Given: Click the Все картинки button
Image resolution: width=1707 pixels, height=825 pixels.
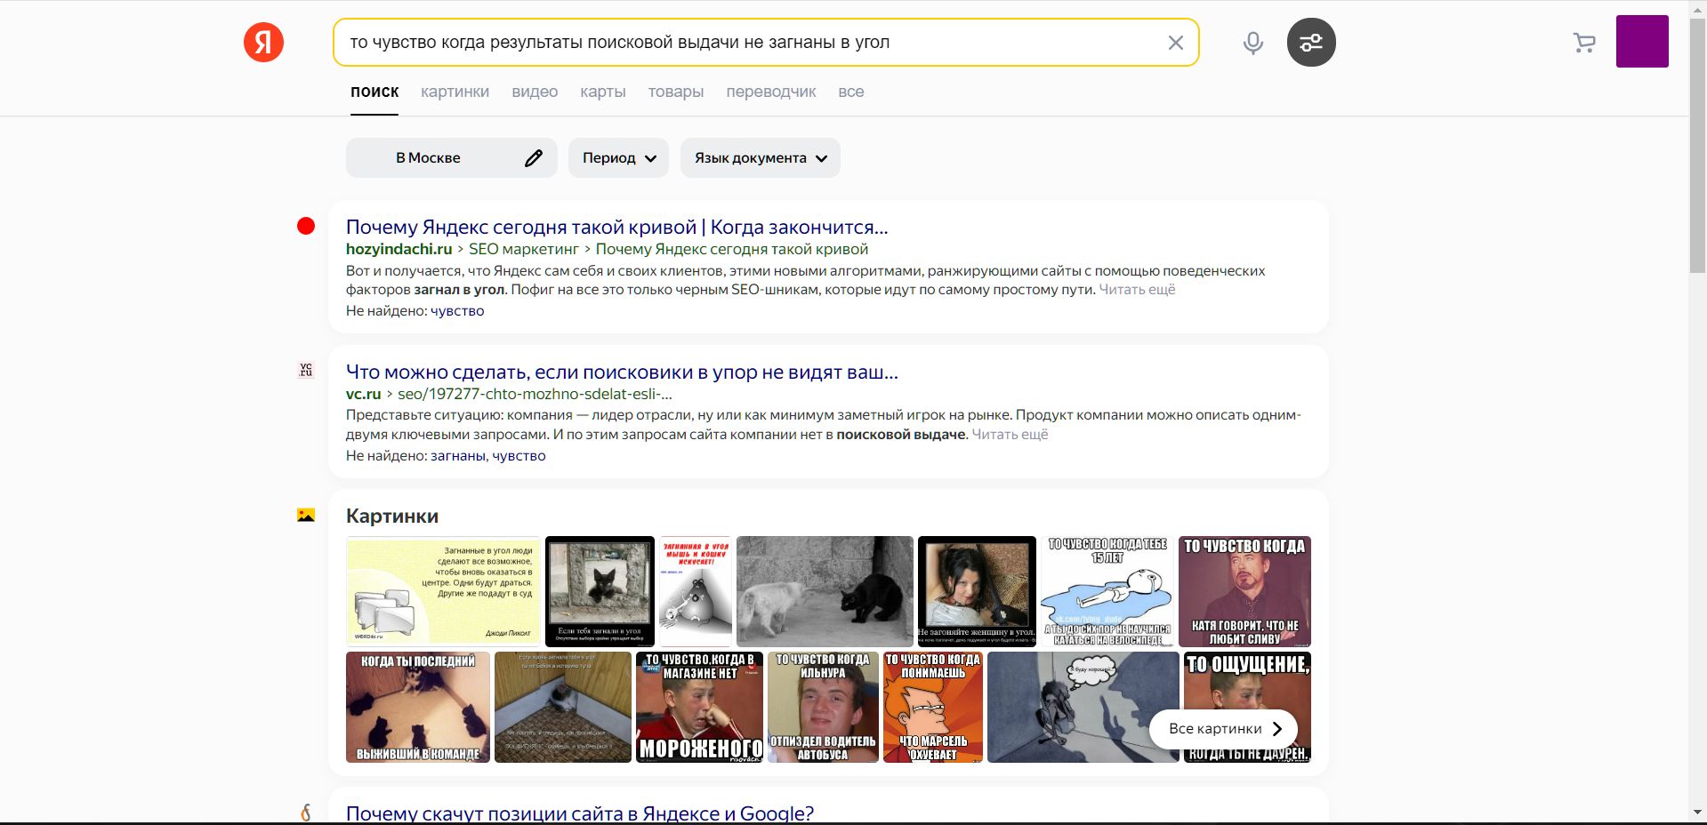Looking at the screenshot, I should click(1223, 729).
